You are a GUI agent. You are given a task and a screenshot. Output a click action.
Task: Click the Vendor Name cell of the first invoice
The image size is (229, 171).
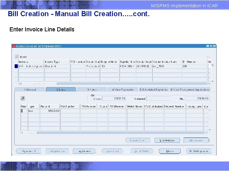click(x=93, y=66)
